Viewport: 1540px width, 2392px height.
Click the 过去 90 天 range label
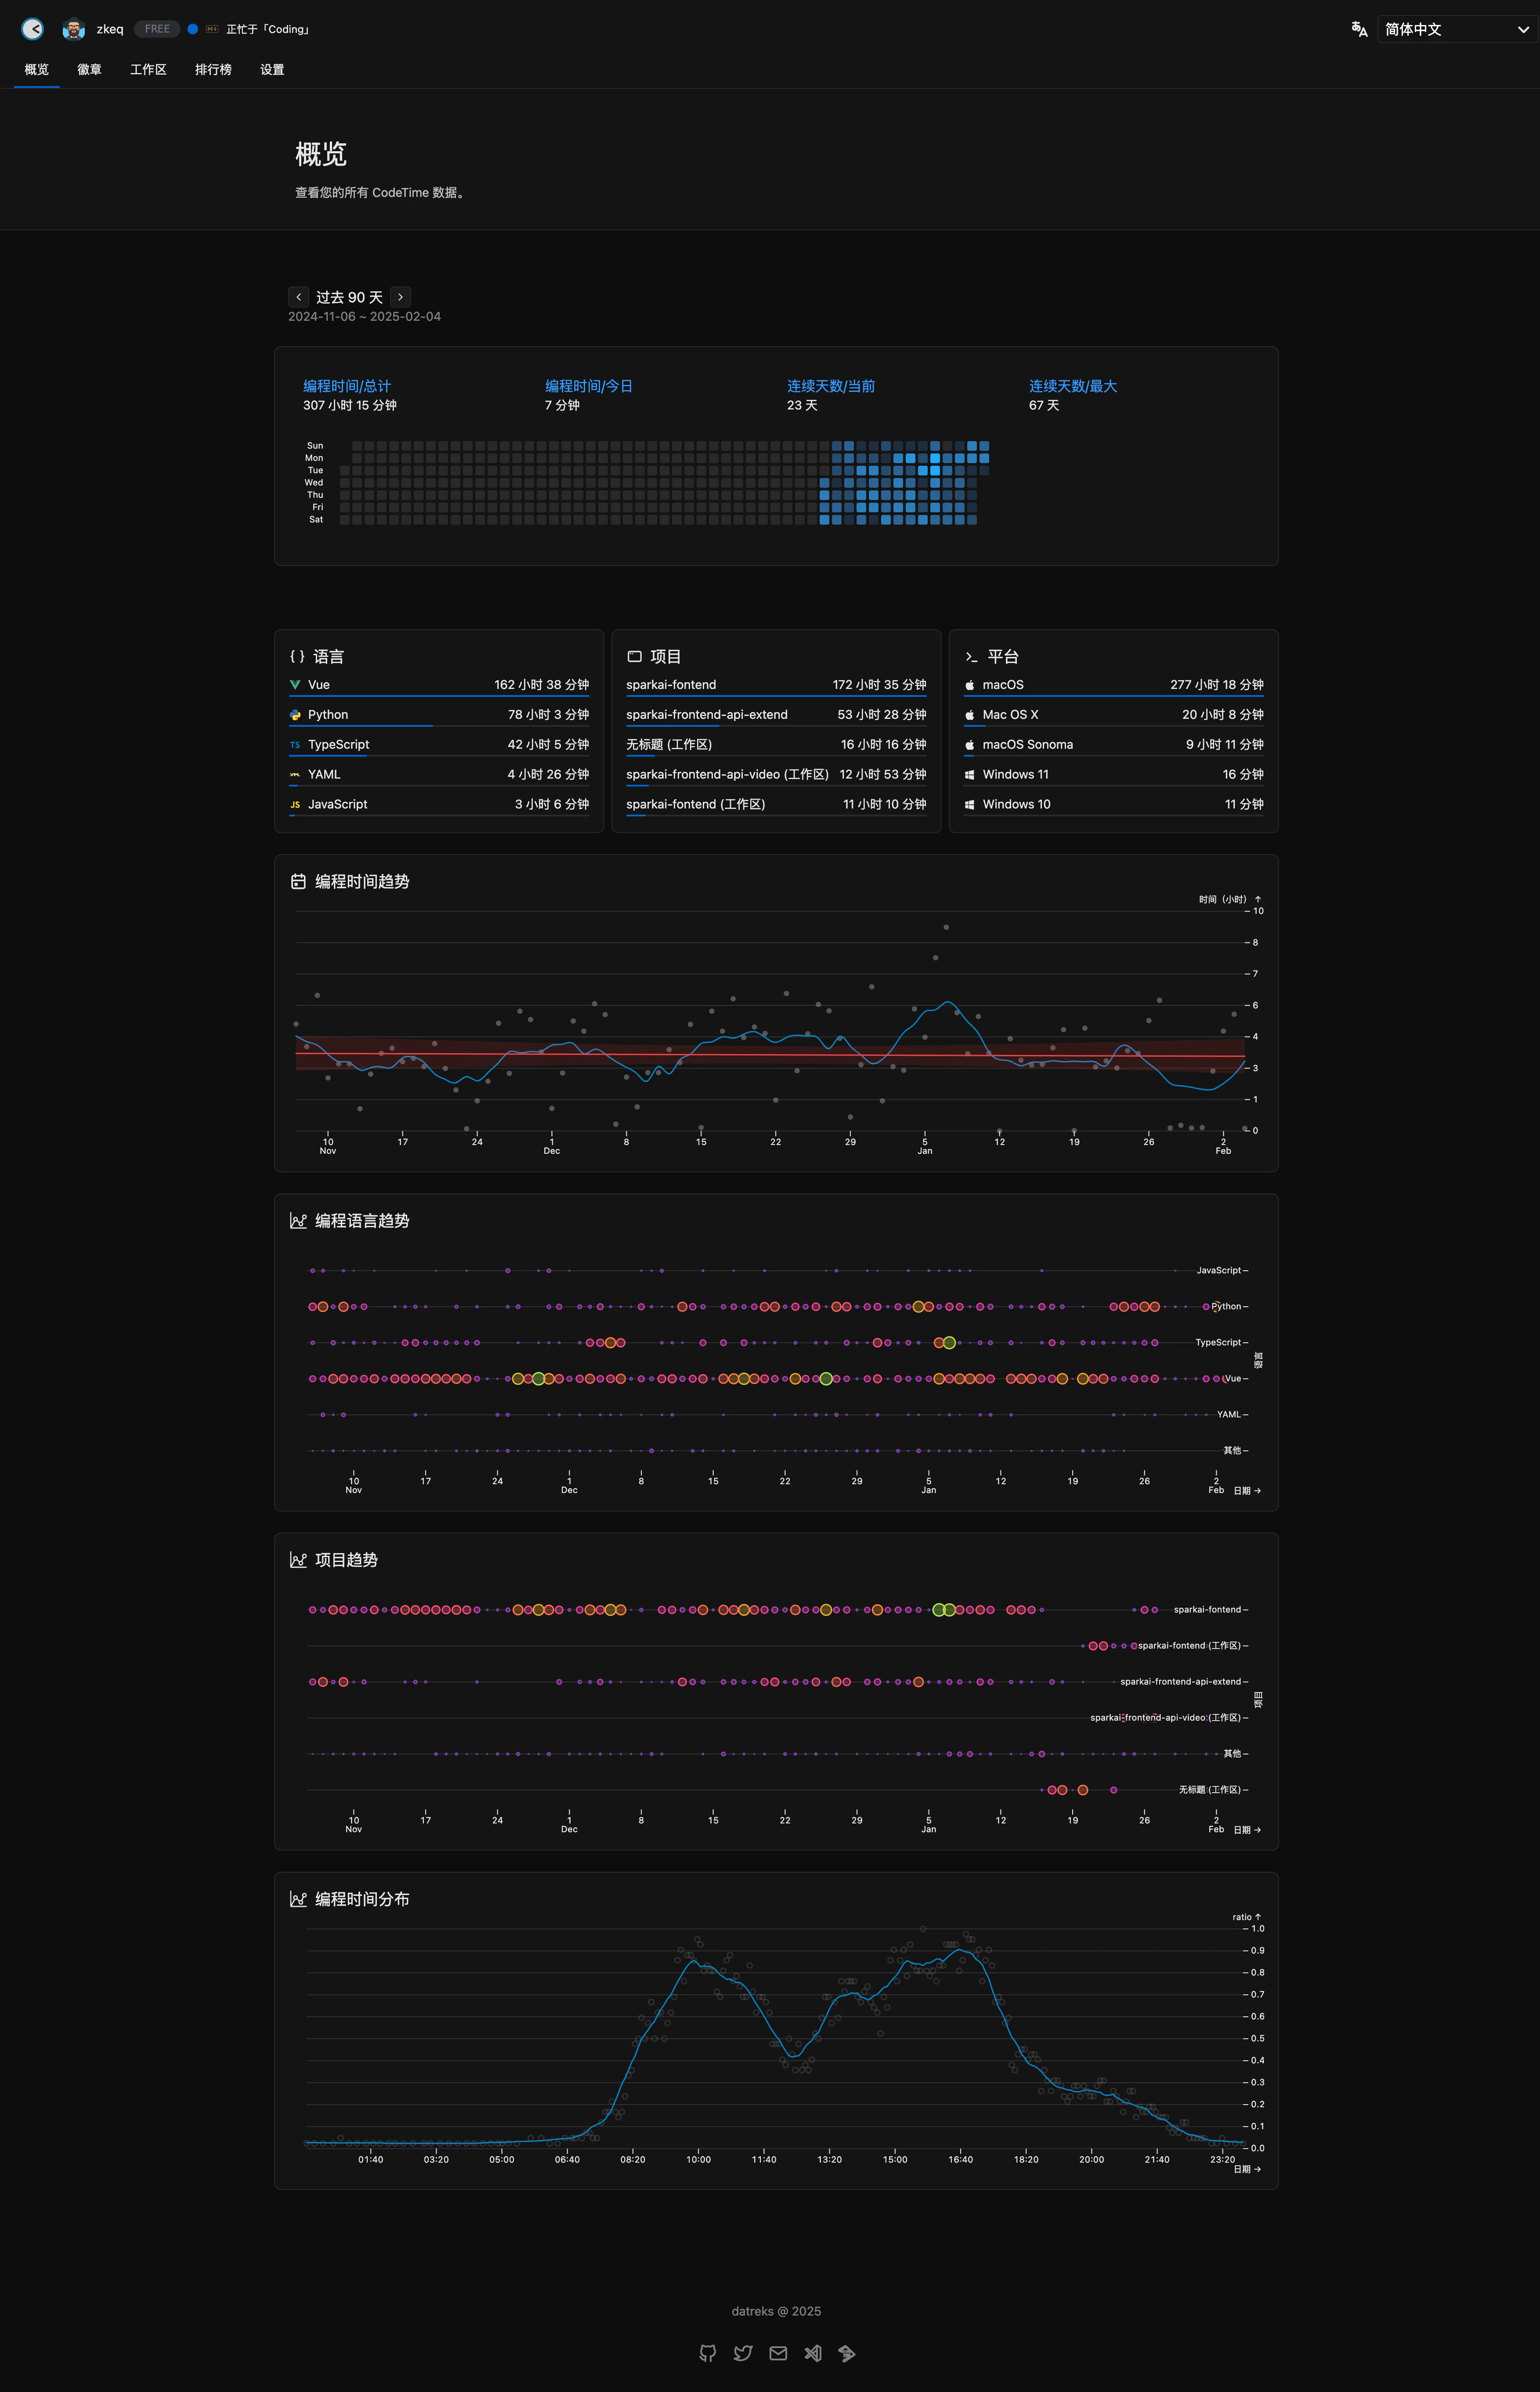click(349, 297)
